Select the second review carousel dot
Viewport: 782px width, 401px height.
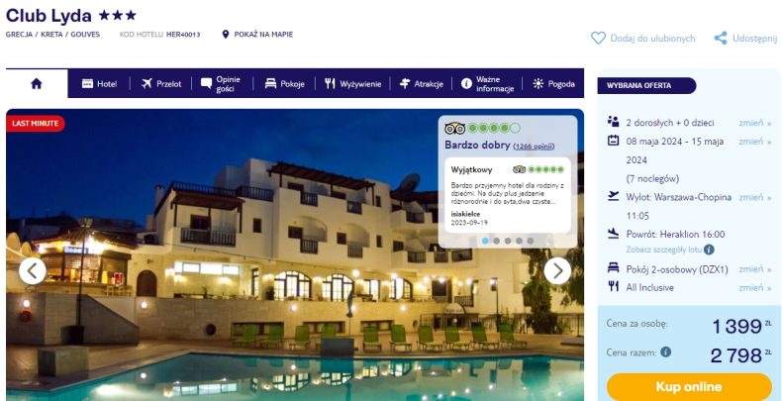[496, 241]
